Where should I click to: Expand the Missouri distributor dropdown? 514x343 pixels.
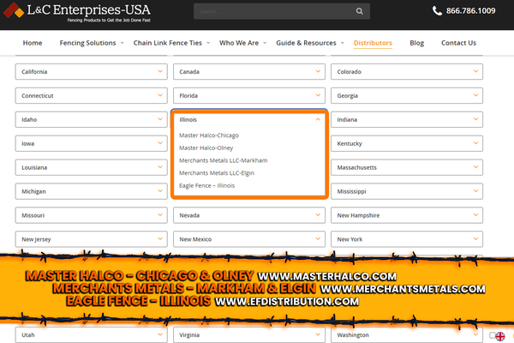(x=92, y=215)
